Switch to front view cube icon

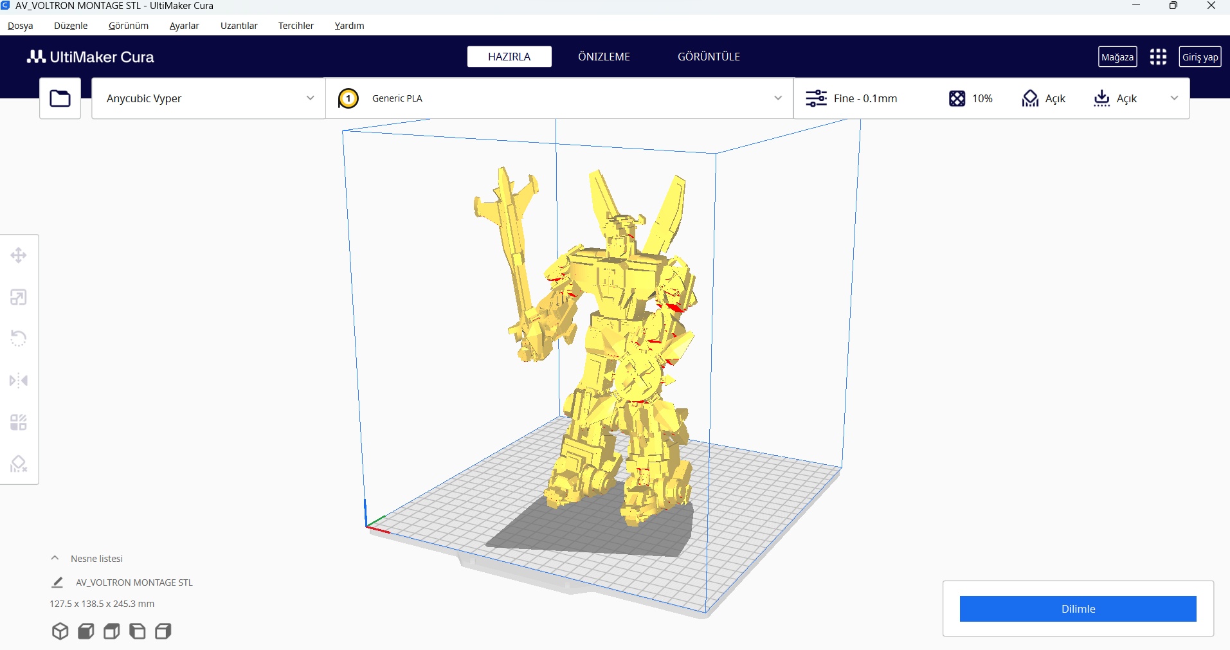[x=86, y=631]
